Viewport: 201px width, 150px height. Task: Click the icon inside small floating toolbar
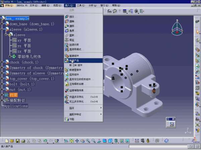pos(172,124)
